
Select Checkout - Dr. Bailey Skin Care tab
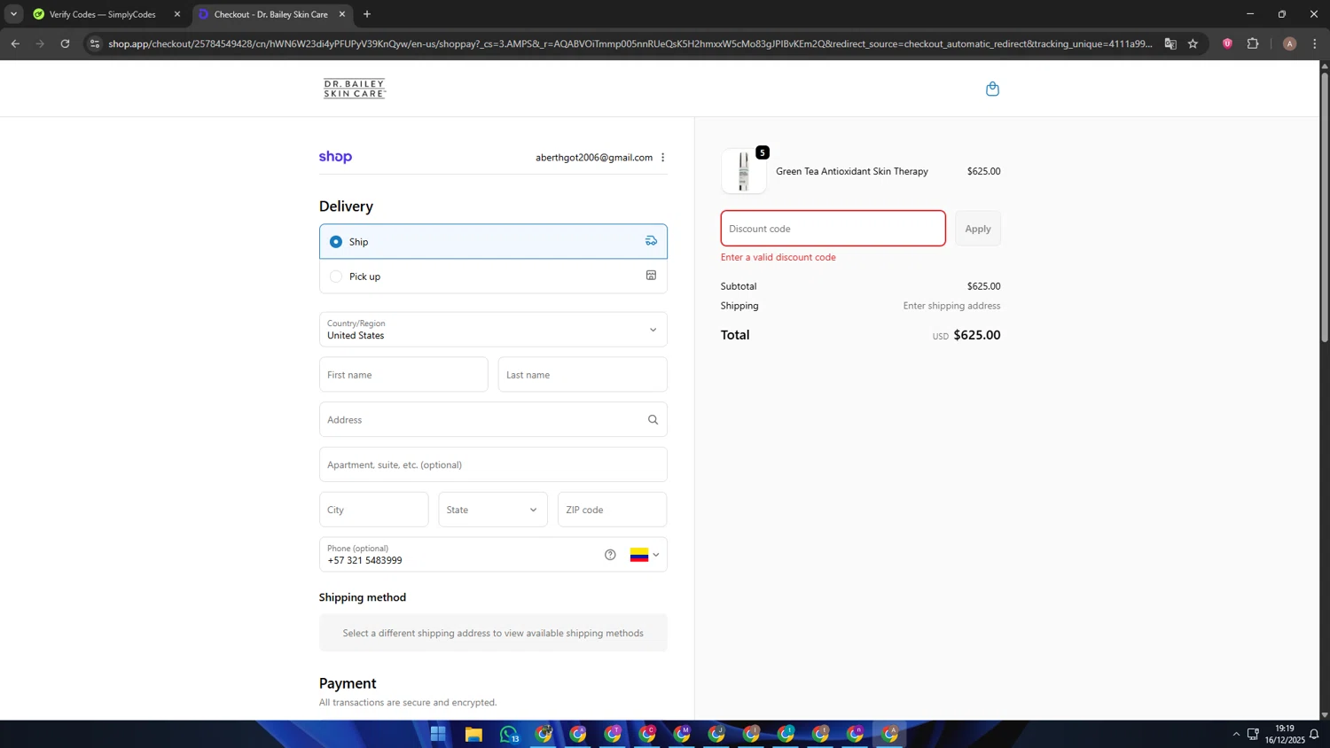click(271, 14)
